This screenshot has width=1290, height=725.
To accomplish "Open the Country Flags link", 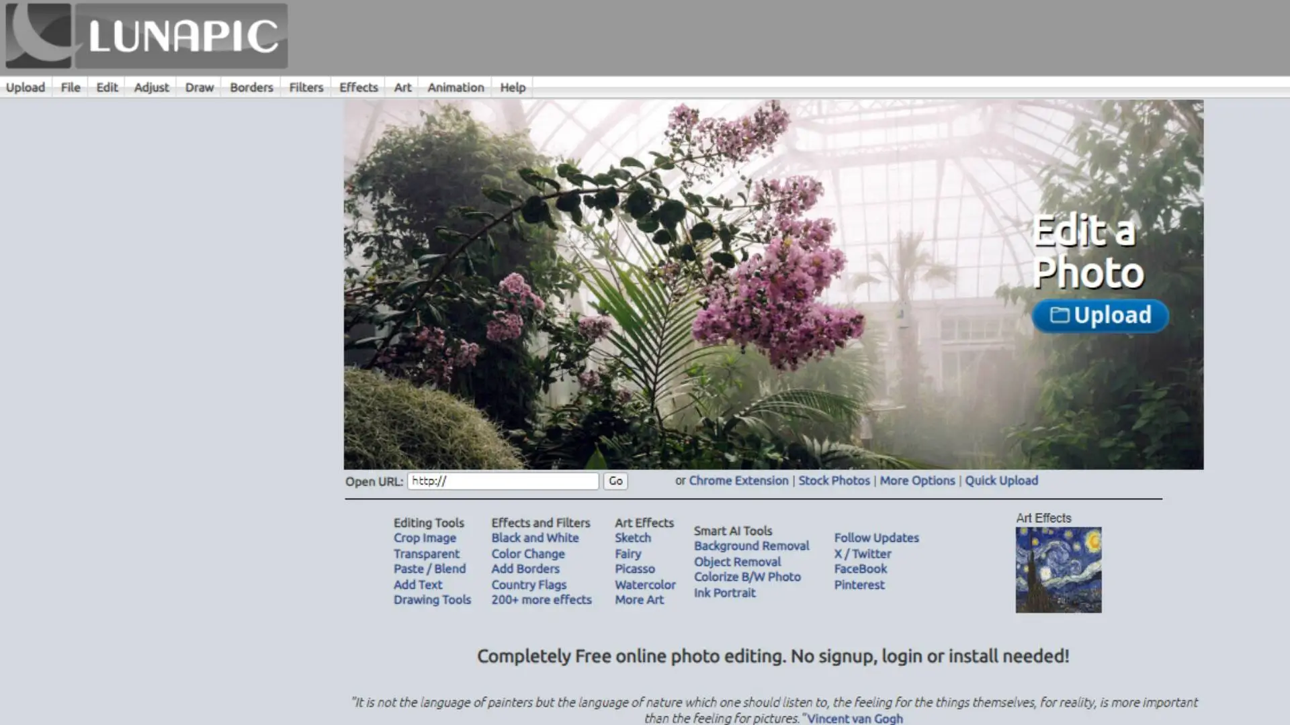I will pos(529,585).
